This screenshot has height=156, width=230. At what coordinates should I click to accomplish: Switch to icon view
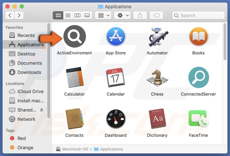point(58,15)
